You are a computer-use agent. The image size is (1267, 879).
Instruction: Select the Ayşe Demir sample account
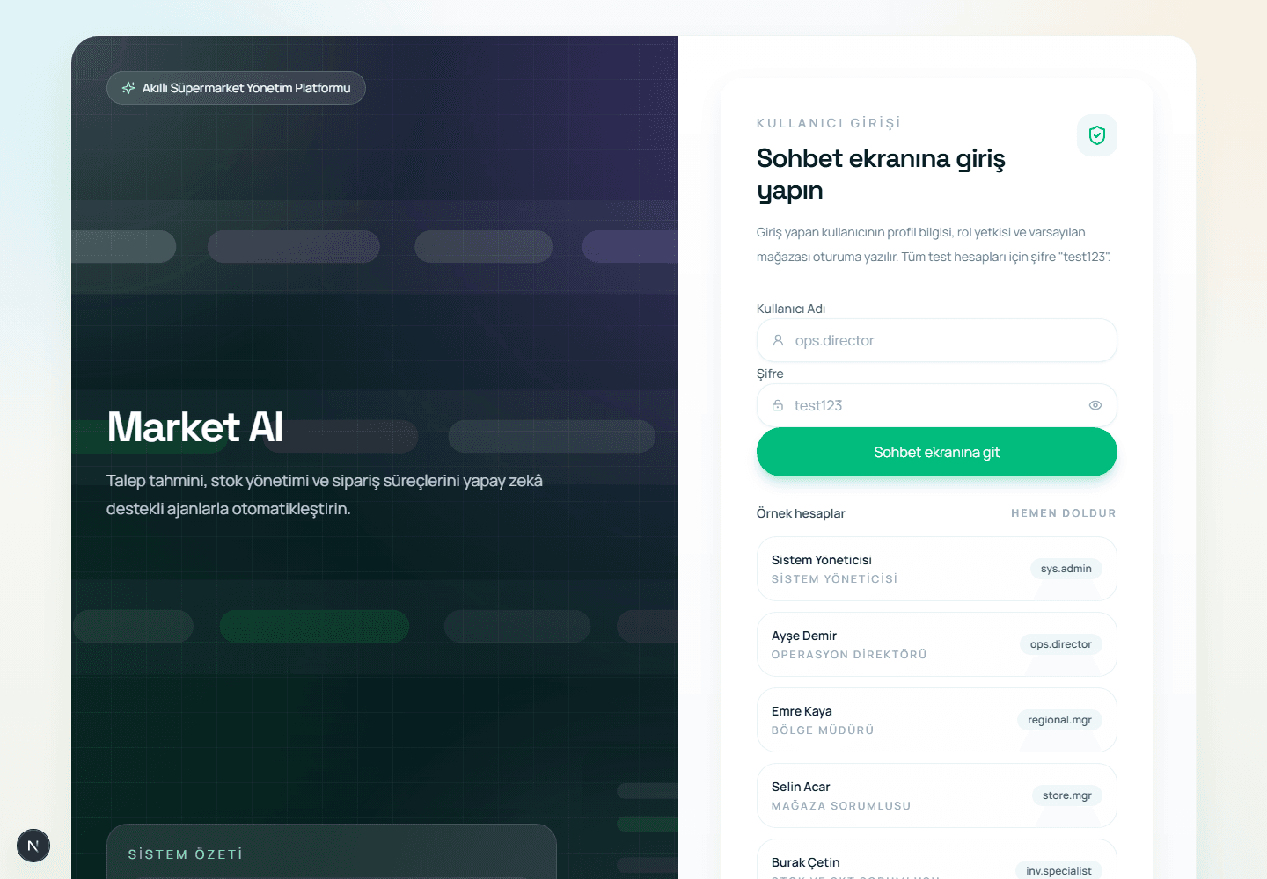937,644
